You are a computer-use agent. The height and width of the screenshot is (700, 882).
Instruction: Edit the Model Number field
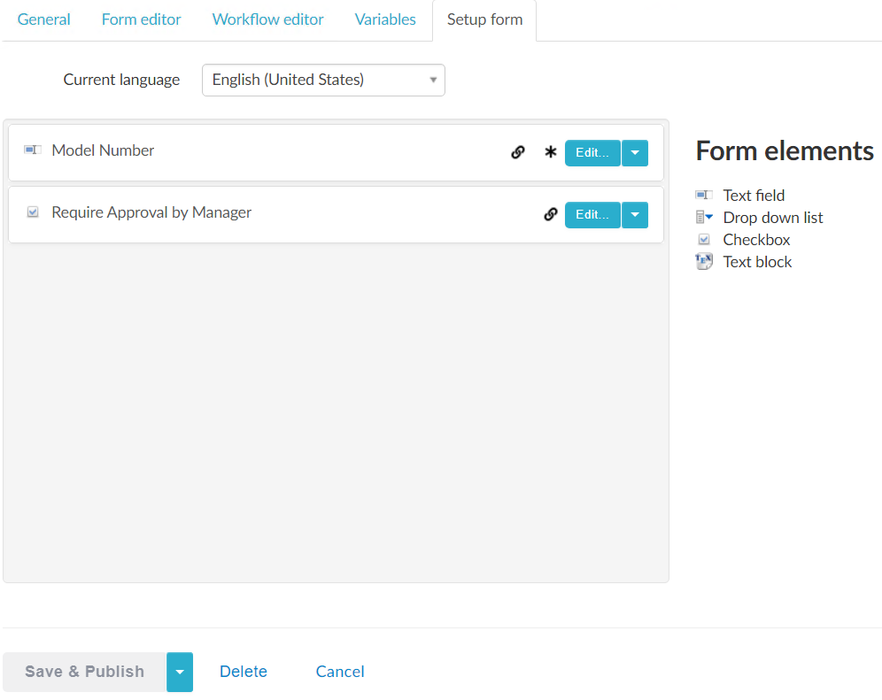tap(592, 153)
